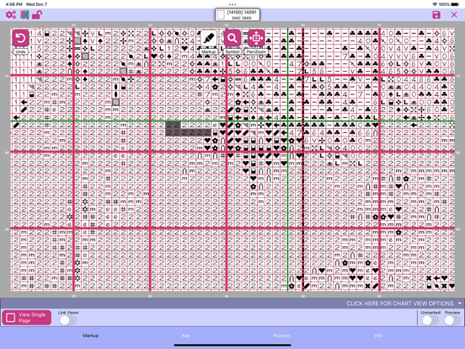The image size is (465, 349).
Task: Tap the Undo arrow button
Action: [x=21, y=38]
